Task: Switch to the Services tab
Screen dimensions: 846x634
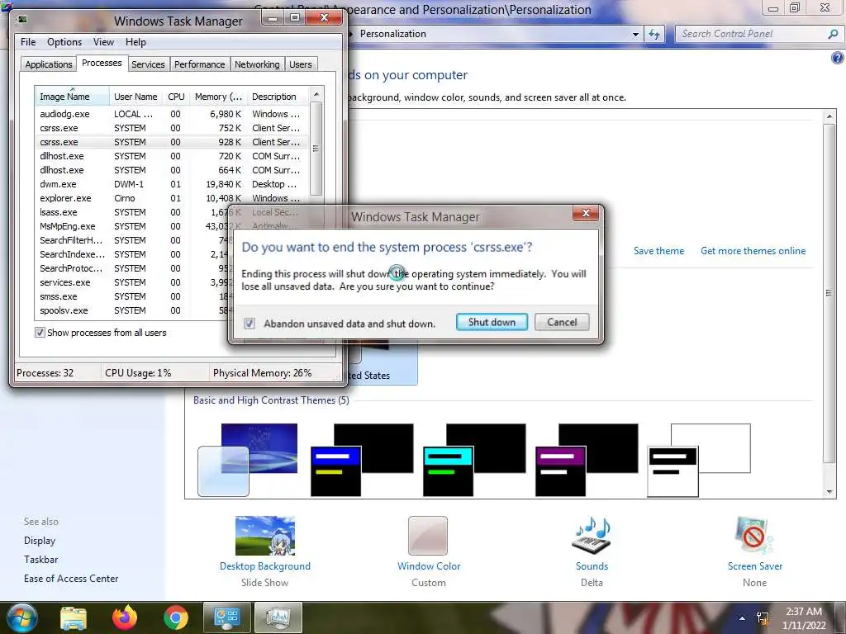Action: (148, 64)
